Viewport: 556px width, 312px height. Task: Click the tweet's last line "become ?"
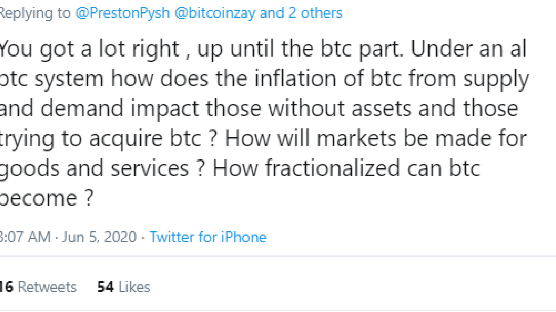click(47, 198)
